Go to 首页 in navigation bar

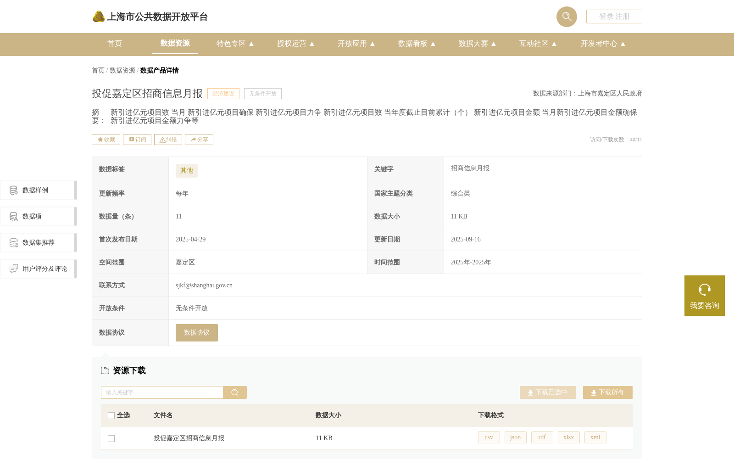115,44
